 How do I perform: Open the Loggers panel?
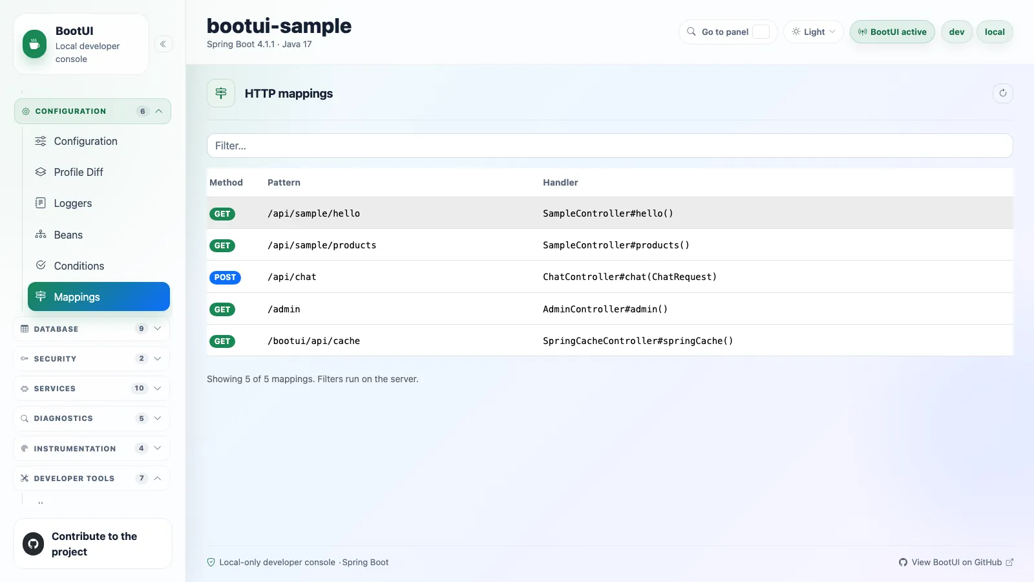[99, 203]
